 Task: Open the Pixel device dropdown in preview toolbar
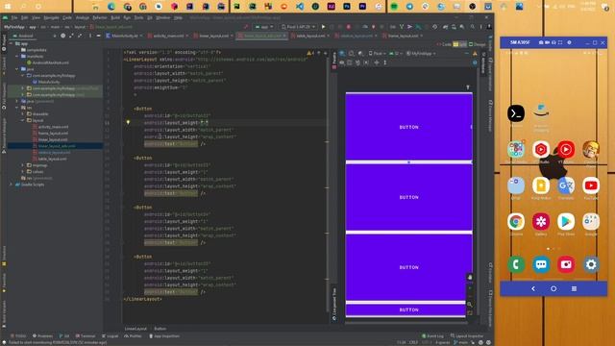pyautogui.click(x=377, y=54)
